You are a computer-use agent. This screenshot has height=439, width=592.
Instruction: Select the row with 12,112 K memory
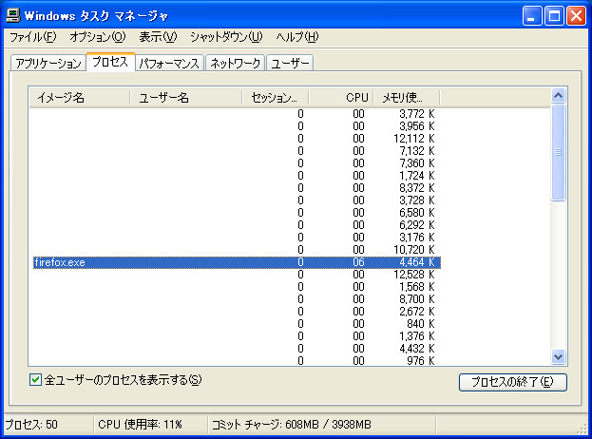pyautogui.click(x=238, y=139)
